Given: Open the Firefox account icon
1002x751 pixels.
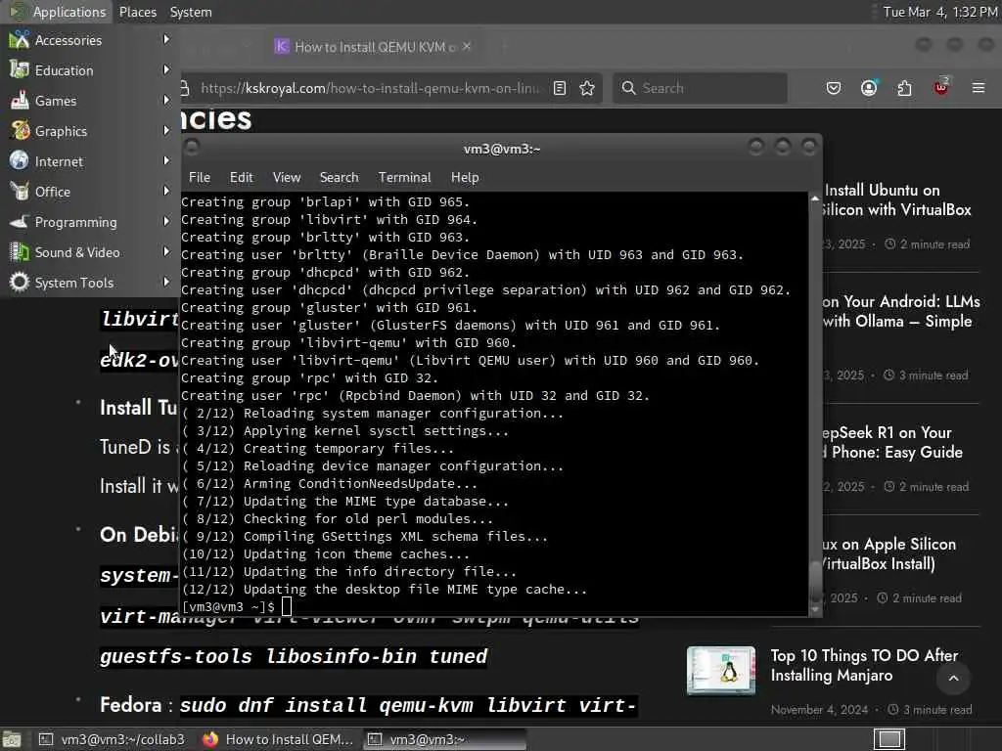Looking at the screenshot, I should (x=869, y=88).
